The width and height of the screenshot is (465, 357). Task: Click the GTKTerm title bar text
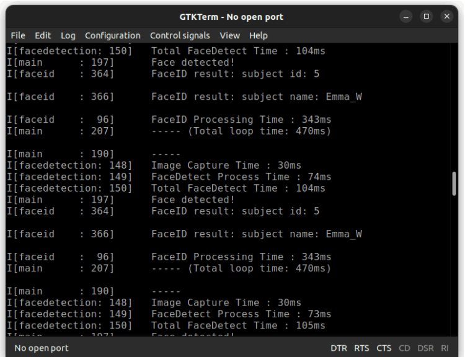[231, 17]
